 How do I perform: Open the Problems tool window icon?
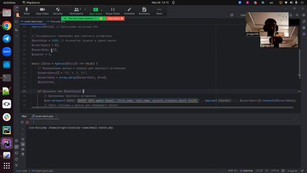(x=16, y=159)
